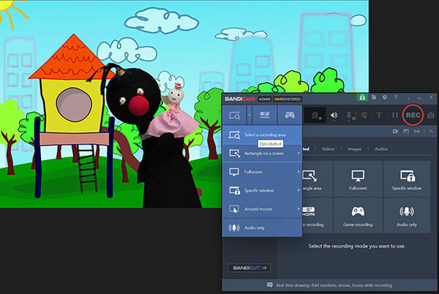
Task: Toggle the text overlay T icon
Action: pos(379,116)
